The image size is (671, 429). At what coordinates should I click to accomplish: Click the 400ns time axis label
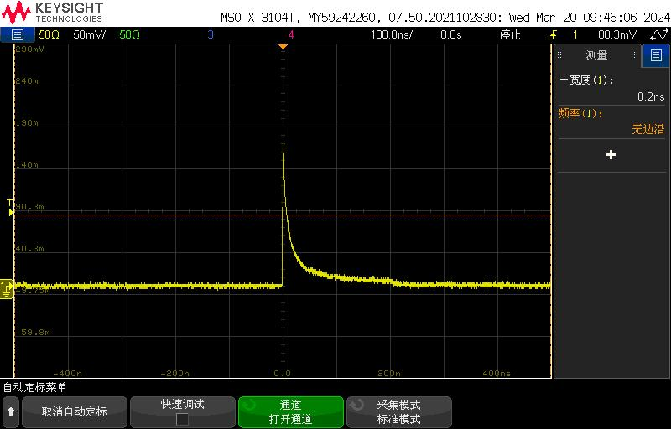(497, 373)
